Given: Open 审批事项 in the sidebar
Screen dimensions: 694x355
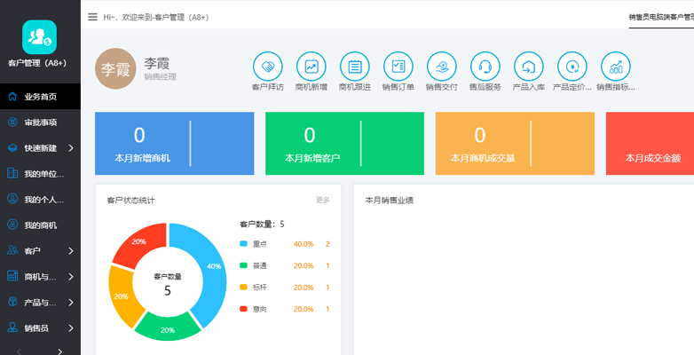Looking at the screenshot, I should click(40, 122).
